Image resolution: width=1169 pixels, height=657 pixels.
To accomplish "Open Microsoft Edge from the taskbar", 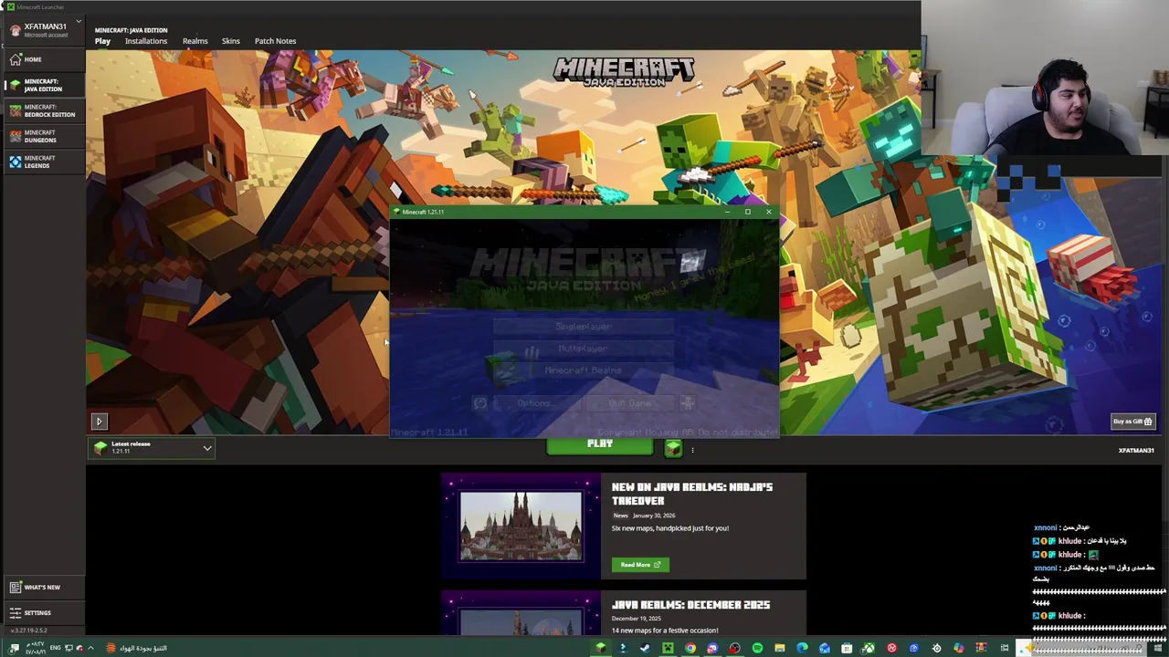I will [x=802, y=648].
